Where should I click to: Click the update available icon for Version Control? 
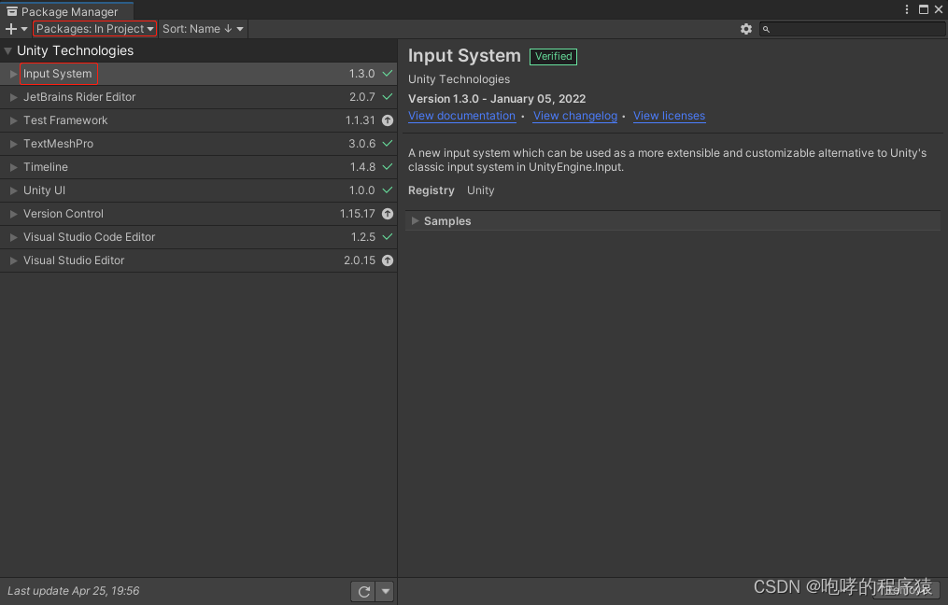[388, 214]
